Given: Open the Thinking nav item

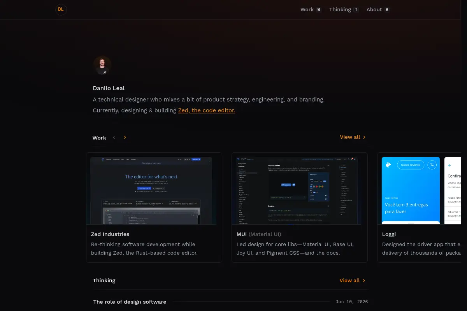Looking at the screenshot, I should coord(344,9).
